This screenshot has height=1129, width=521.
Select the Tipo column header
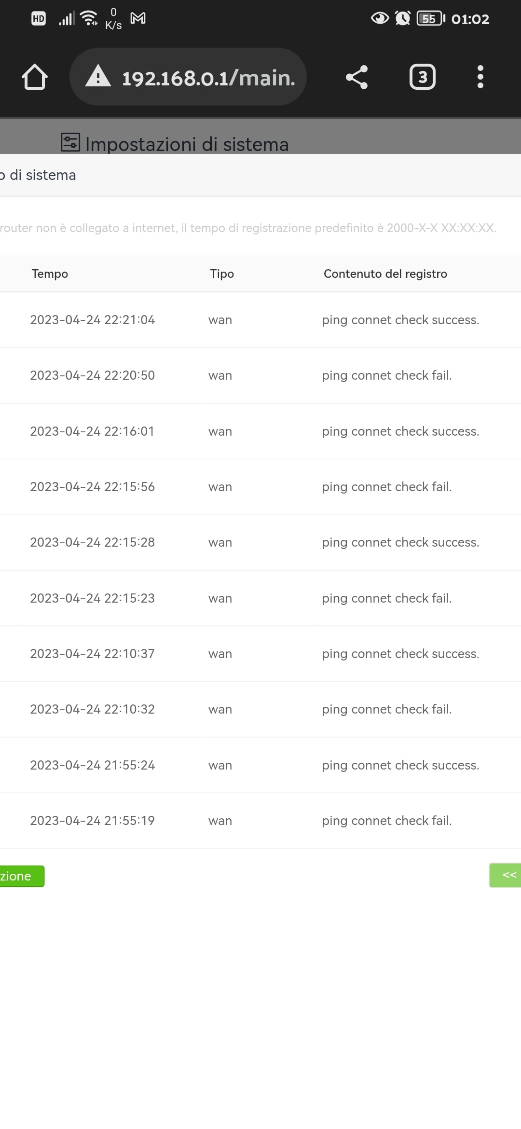(222, 274)
